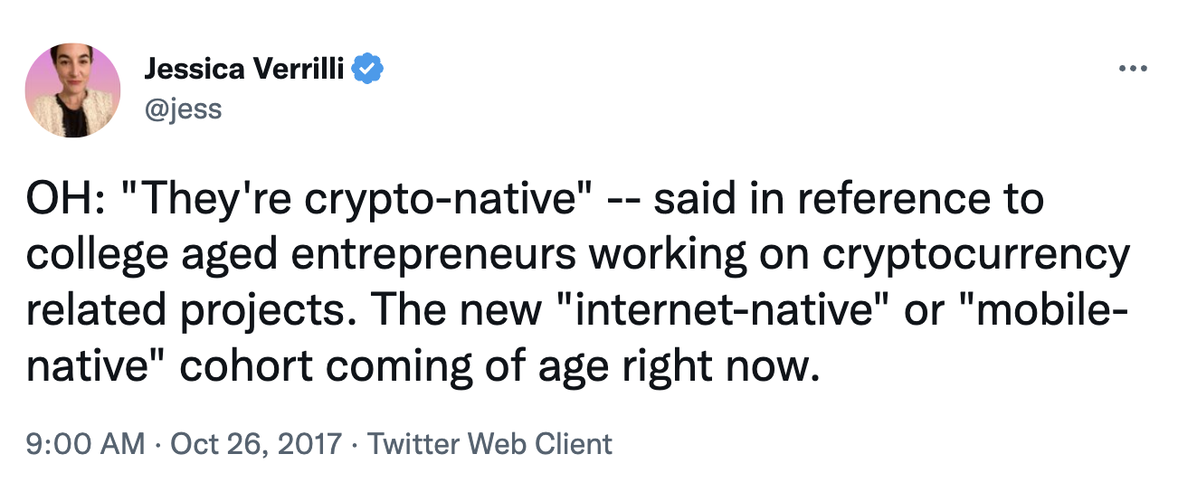Screen dimensions: 1178x492
Task: Click the blue verified badge
Action: coord(368,70)
